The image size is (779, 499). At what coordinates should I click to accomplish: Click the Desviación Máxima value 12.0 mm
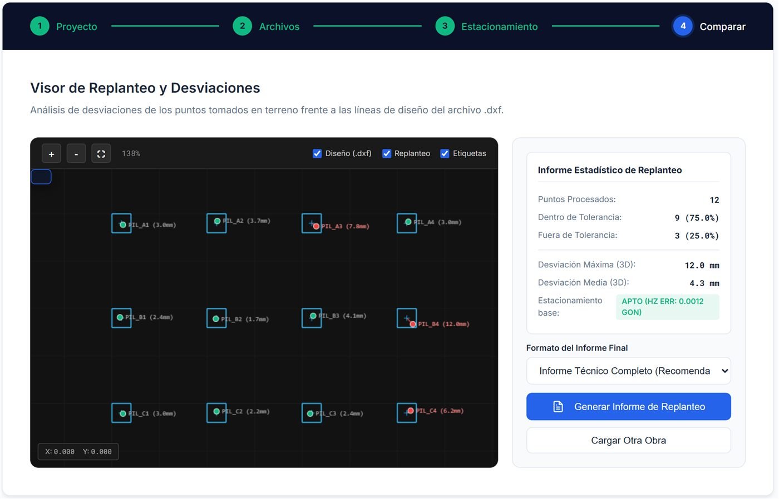[x=702, y=266]
